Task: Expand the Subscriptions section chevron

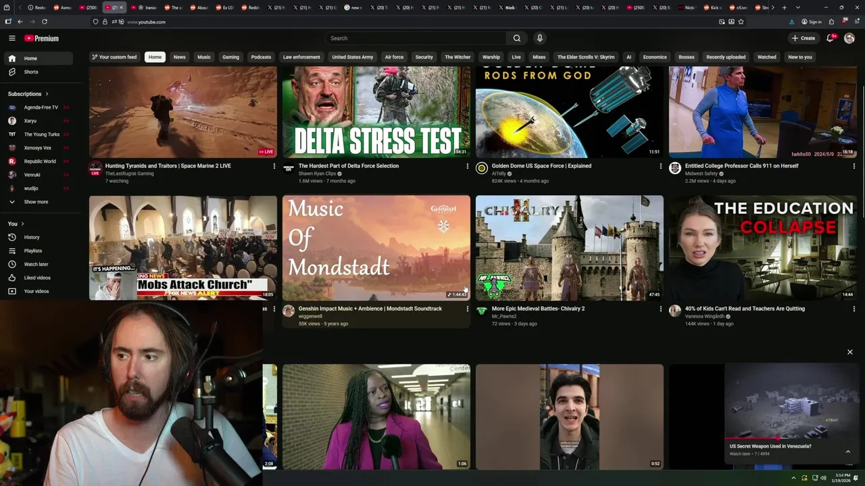Action: point(47,94)
